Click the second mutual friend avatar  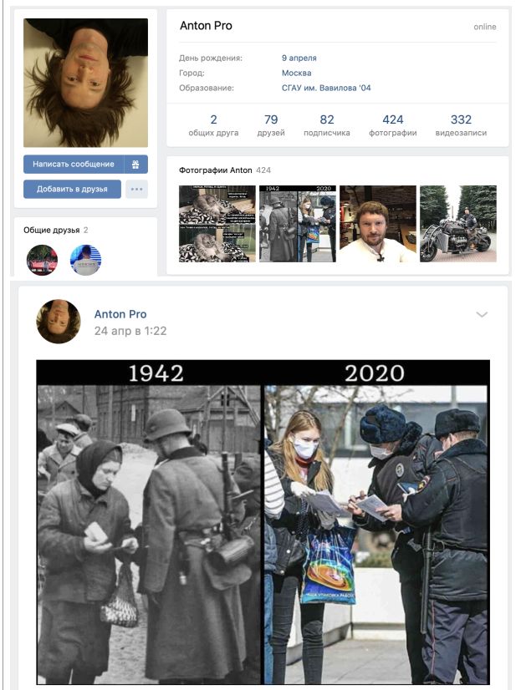point(85,260)
